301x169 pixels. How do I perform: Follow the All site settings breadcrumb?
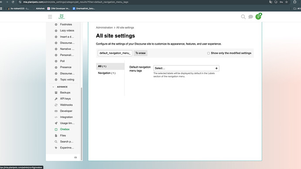125,28
